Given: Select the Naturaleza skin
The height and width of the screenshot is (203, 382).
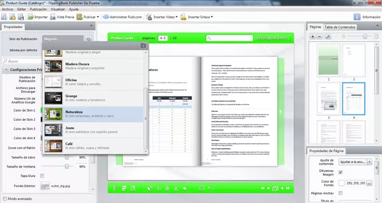Looking at the screenshot, I should click(x=93, y=114).
